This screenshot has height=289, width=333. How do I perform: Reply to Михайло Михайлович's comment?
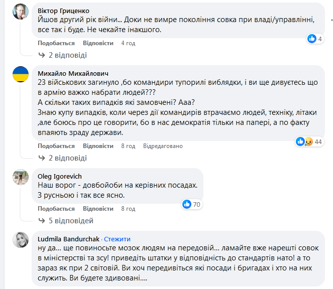(x=98, y=146)
